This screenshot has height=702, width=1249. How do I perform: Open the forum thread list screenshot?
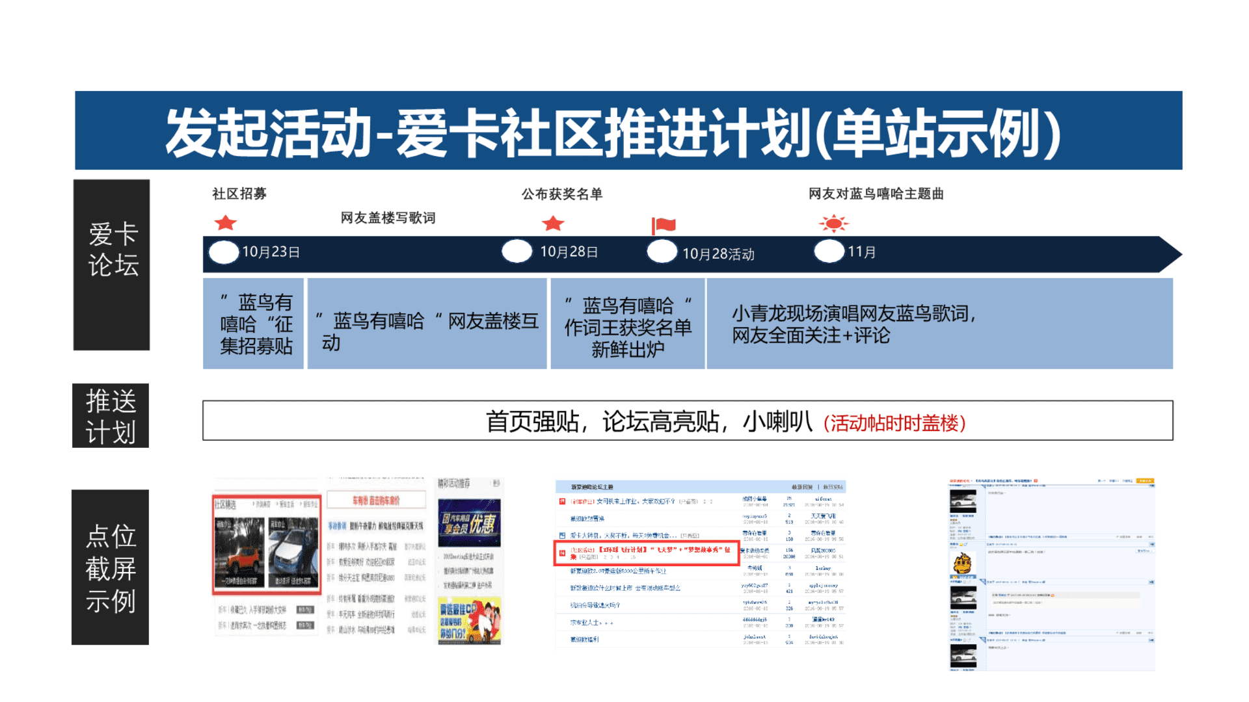pos(700,564)
